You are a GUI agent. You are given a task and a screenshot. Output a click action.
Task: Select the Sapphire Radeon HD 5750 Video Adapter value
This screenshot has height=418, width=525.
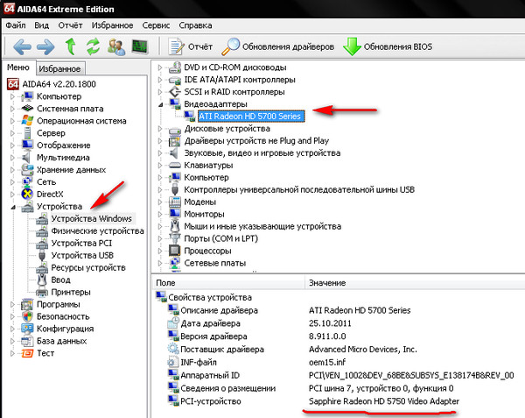(x=384, y=401)
